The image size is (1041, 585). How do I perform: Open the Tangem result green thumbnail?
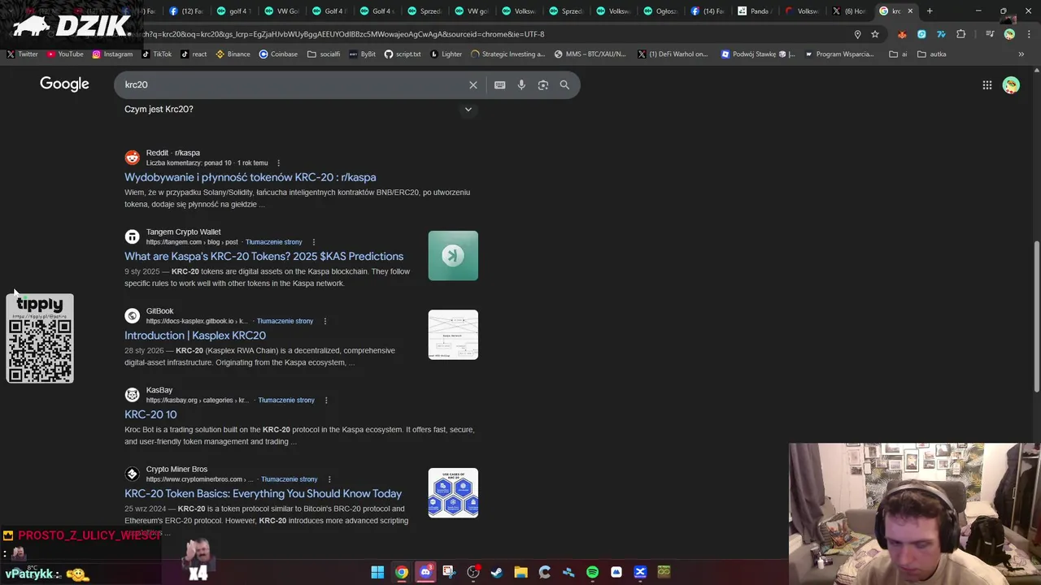[x=453, y=256]
